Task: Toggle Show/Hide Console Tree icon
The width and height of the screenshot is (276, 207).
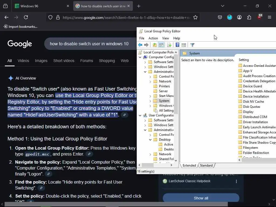Action: pos(161,45)
